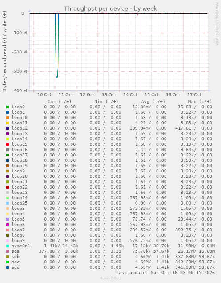Click the 'Min (-/+)' column header
Viewport: 221px width, 283px height.
click(x=106, y=102)
